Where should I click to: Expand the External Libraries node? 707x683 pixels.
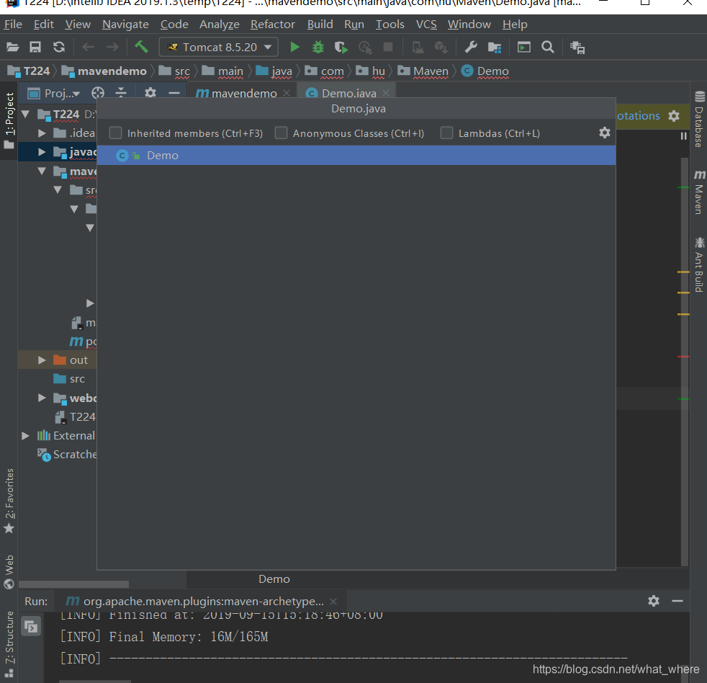(25, 436)
